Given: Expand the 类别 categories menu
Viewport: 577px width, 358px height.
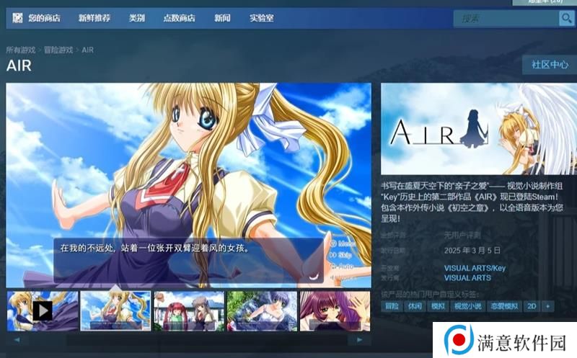Looking at the screenshot, I should tap(136, 18).
